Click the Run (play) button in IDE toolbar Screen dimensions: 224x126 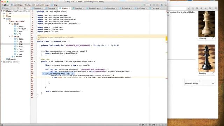pos(151,5)
